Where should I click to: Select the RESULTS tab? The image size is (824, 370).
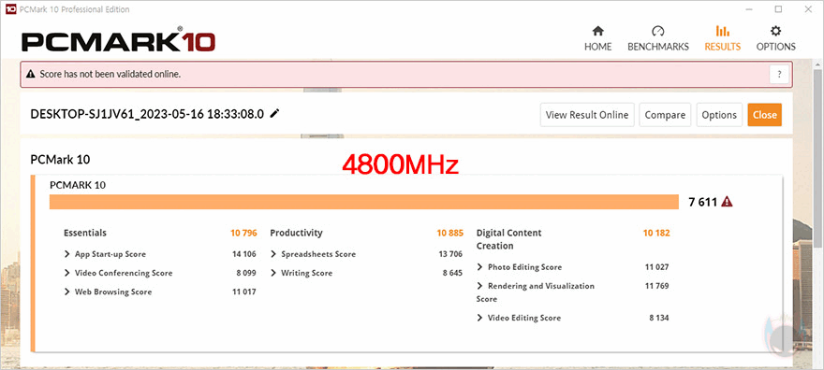pyautogui.click(x=723, y=38)
